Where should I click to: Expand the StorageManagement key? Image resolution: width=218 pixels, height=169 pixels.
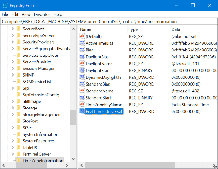tap(13, 114)
